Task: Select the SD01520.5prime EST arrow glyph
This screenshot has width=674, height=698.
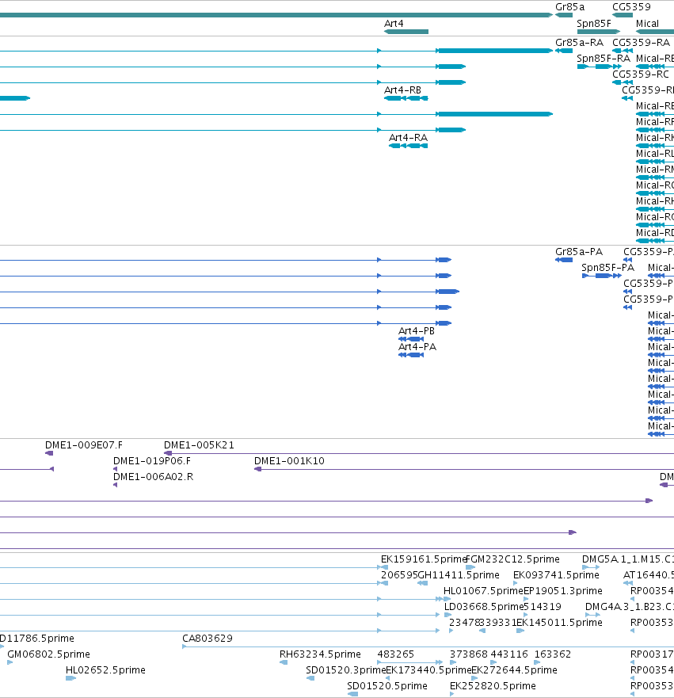Action: (x=352, y=694)
